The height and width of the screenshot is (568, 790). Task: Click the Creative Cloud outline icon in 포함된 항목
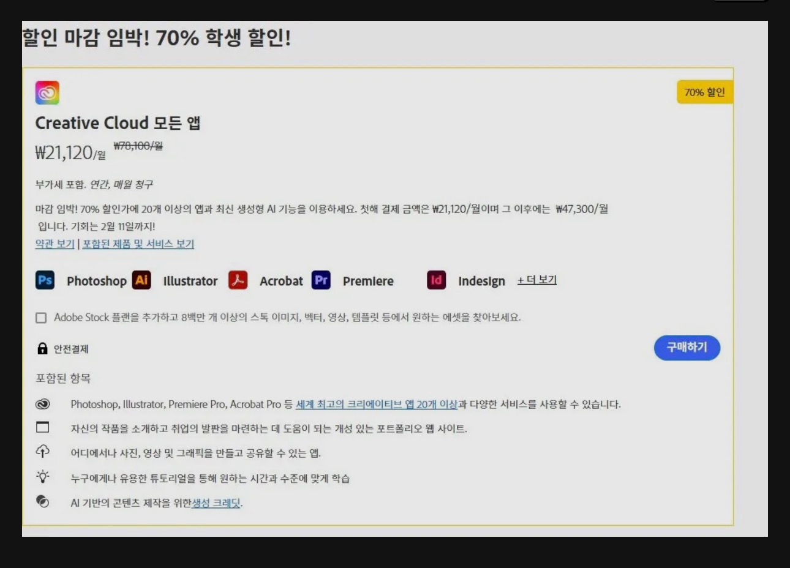[42, 404]
